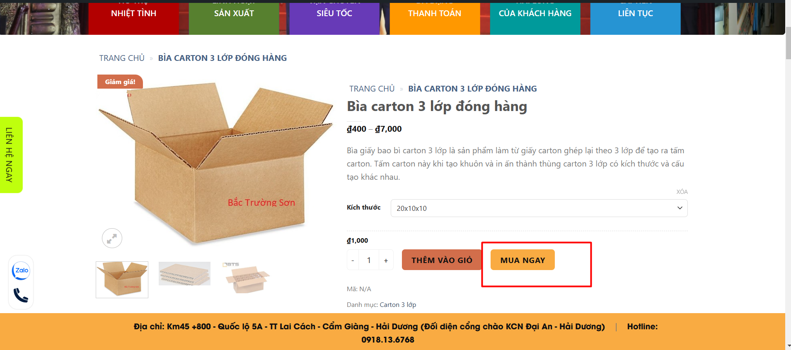Viewport: 791px width, 350px height.
Task: Expand the product image fullscreen icon
Action: [112, 238]
